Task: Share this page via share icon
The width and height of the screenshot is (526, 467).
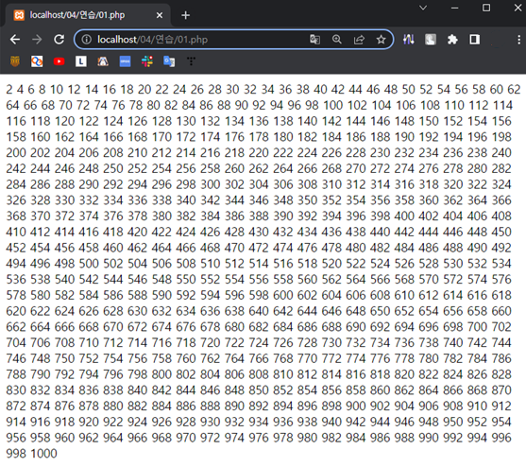Action: [x=359, y=40]
